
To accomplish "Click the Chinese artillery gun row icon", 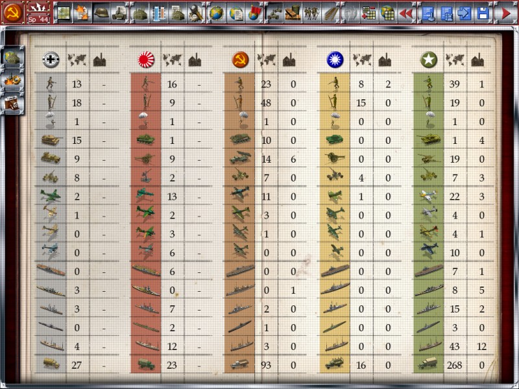I will click(335, 158).
